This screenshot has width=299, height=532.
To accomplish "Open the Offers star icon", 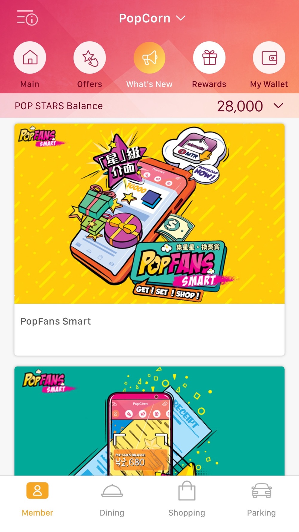I will point(90,57).
